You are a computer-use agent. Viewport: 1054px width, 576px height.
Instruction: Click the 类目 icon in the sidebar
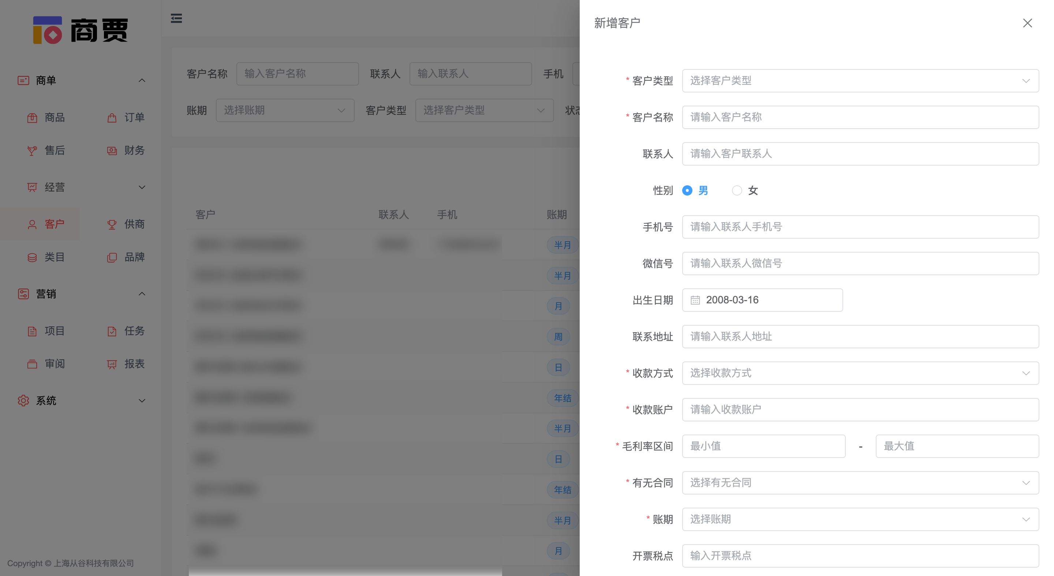(x=33, y=257)
